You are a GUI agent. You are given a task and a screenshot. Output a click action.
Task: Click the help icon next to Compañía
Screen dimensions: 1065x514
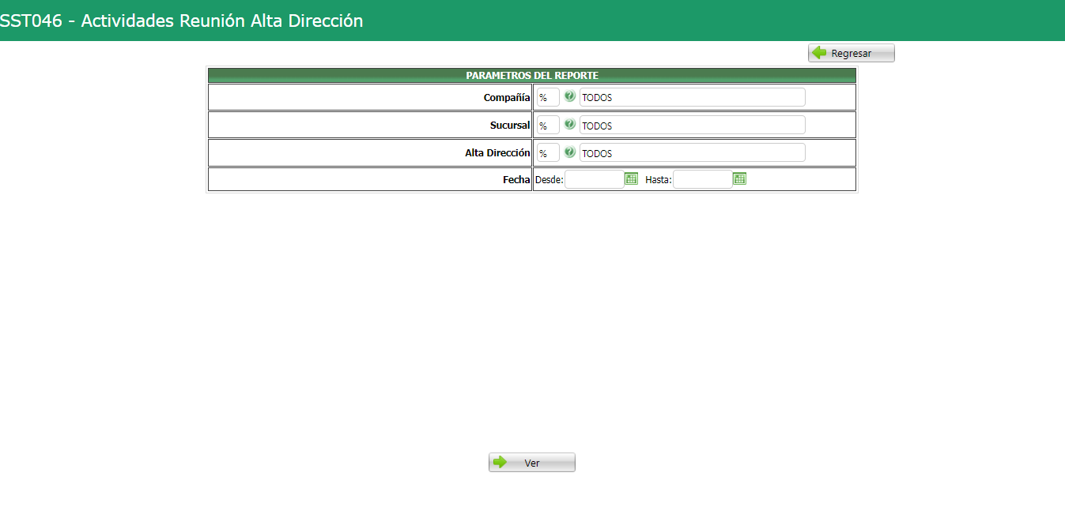pos(569,97)
